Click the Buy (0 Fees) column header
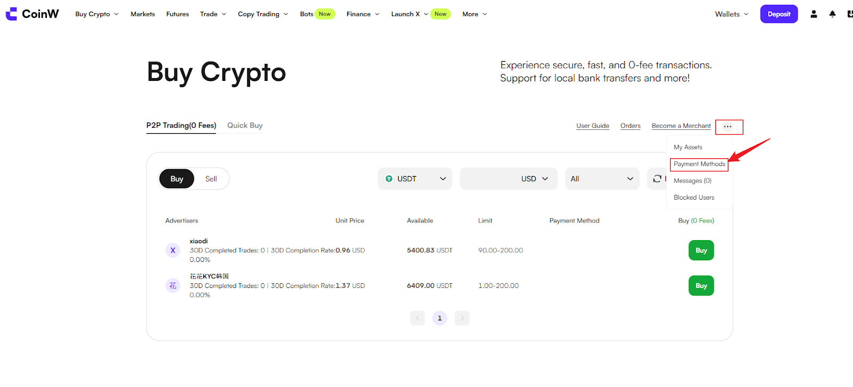Viewport: 853px width, 387px height. click(x=696, y=221)
